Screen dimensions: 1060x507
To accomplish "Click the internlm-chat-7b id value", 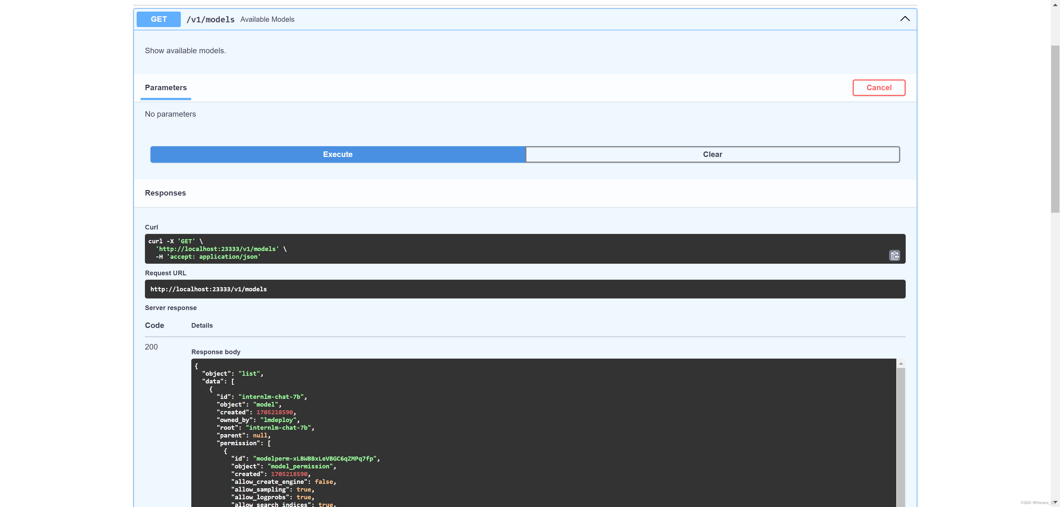I will (x=271, y=397).
